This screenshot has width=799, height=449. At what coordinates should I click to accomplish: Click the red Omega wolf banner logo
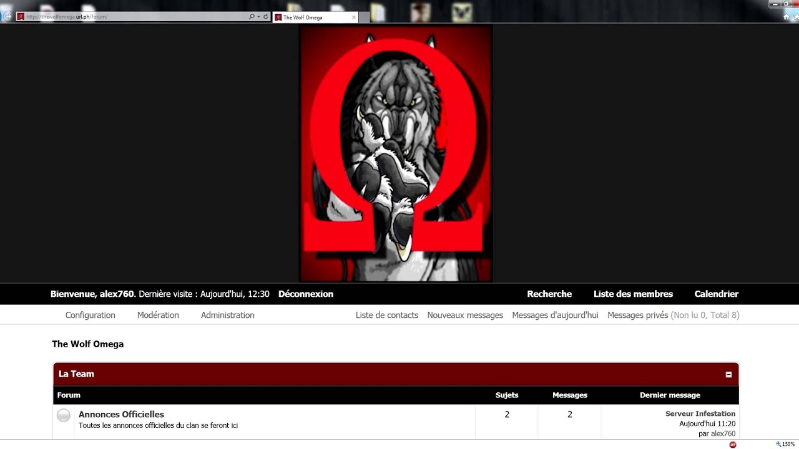click(396, 153)
